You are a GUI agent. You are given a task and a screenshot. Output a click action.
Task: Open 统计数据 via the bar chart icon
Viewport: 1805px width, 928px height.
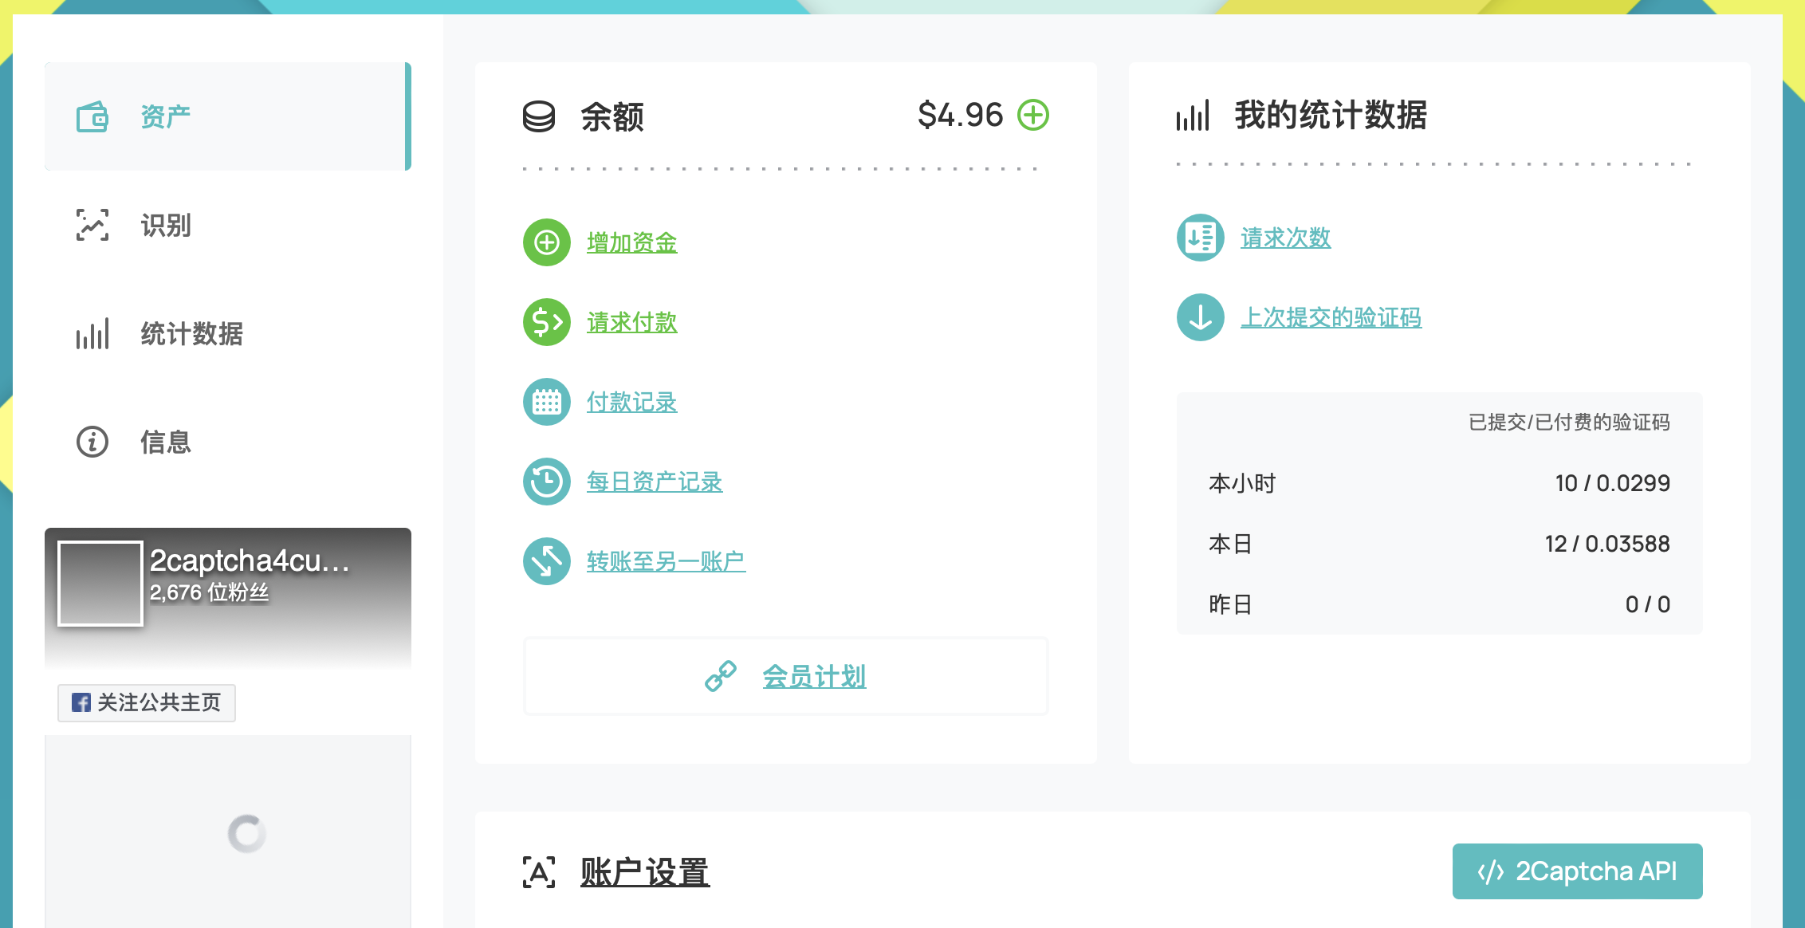click(92, 334)
